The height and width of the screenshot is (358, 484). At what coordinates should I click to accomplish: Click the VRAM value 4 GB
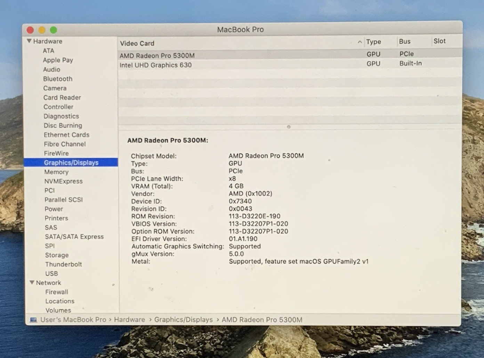[x=236, y=186]
